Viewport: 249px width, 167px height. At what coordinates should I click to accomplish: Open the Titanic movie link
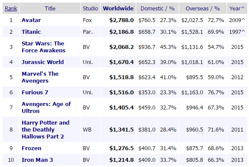pyautogui.click(x=31, y=32)
